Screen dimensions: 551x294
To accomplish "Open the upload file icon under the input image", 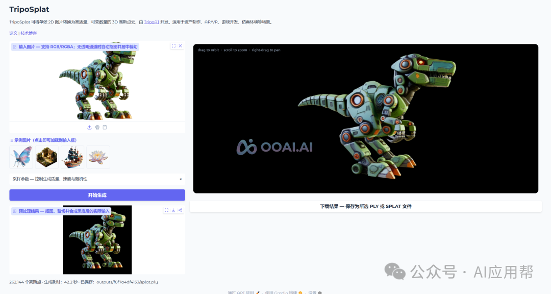I will pos(89,127).
